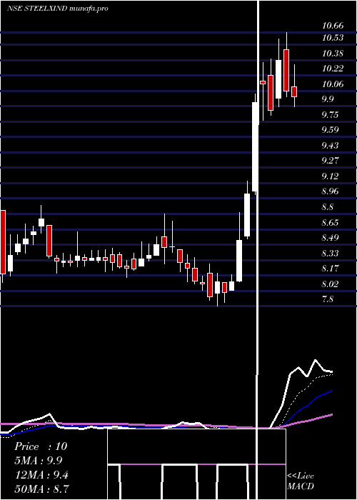The width and height of the screenshot is (357, 500).
Task: Click the large red candle at the chart's left edge
Action: pos(3,242)
